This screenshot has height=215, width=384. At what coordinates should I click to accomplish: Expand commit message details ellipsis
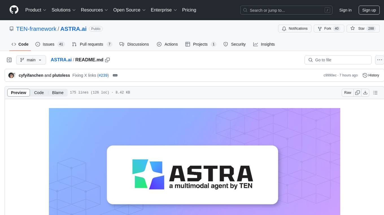click(x=115, y=75)
